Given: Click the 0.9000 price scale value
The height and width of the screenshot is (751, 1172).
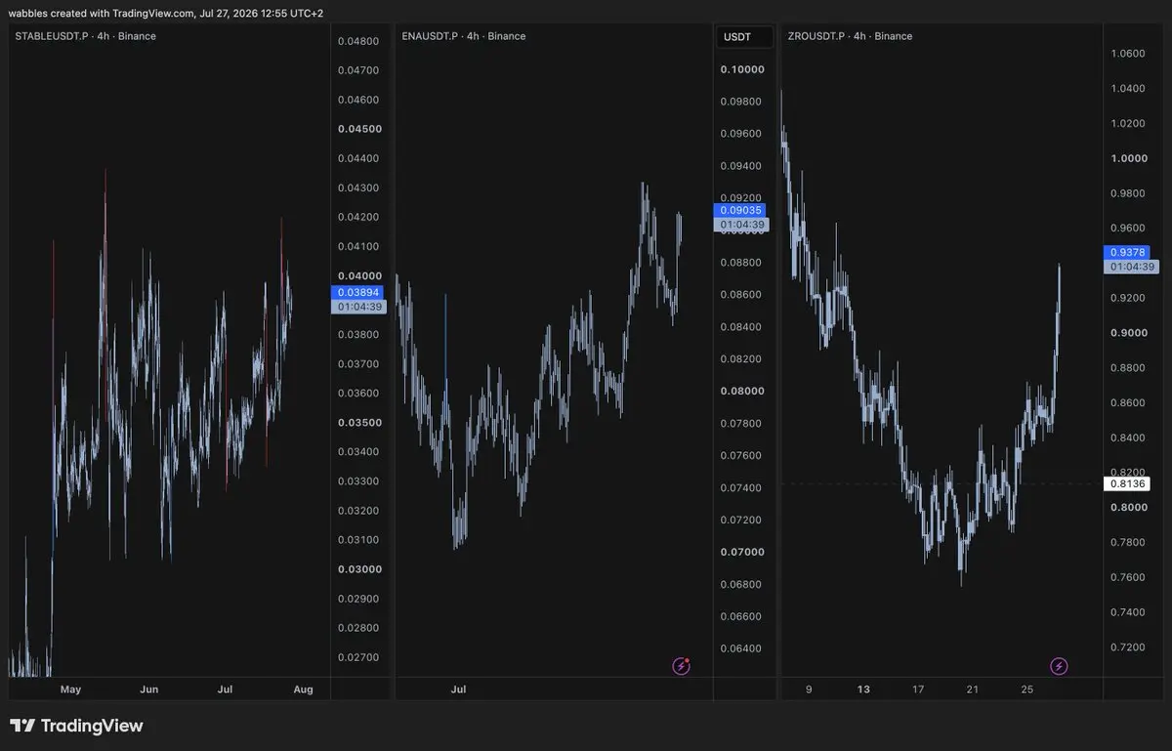Looking at the screenshot, I should click(1128, 333).
